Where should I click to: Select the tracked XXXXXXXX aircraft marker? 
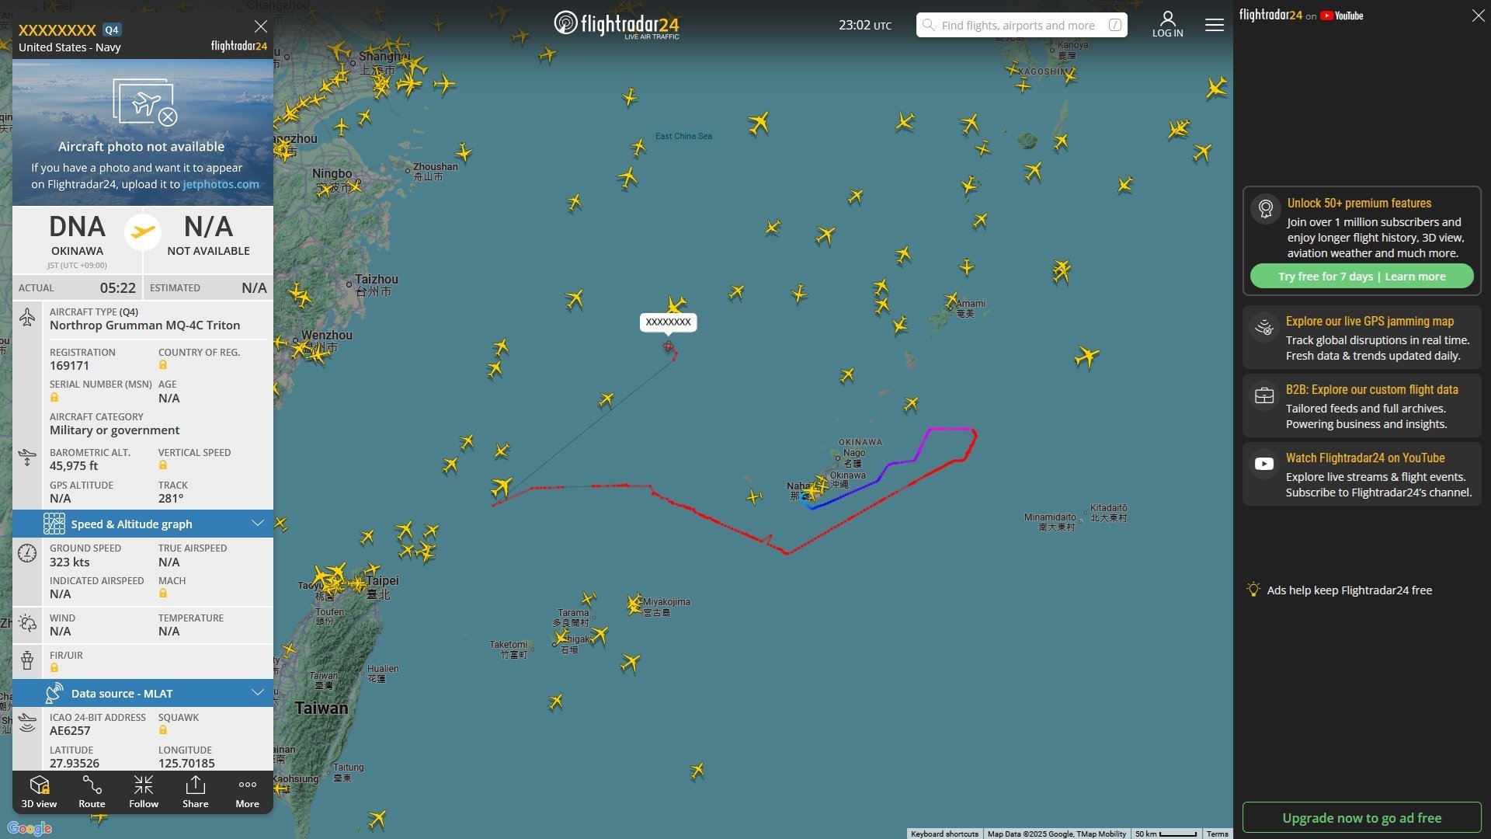coord(669,346)
